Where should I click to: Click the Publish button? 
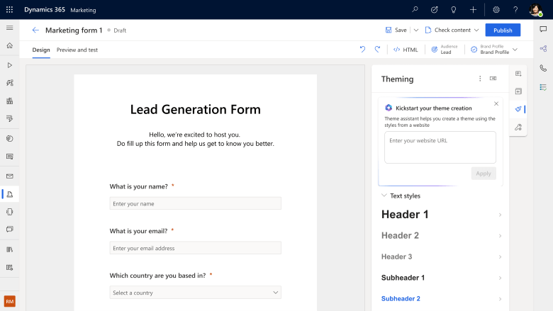tap(503, 30)
